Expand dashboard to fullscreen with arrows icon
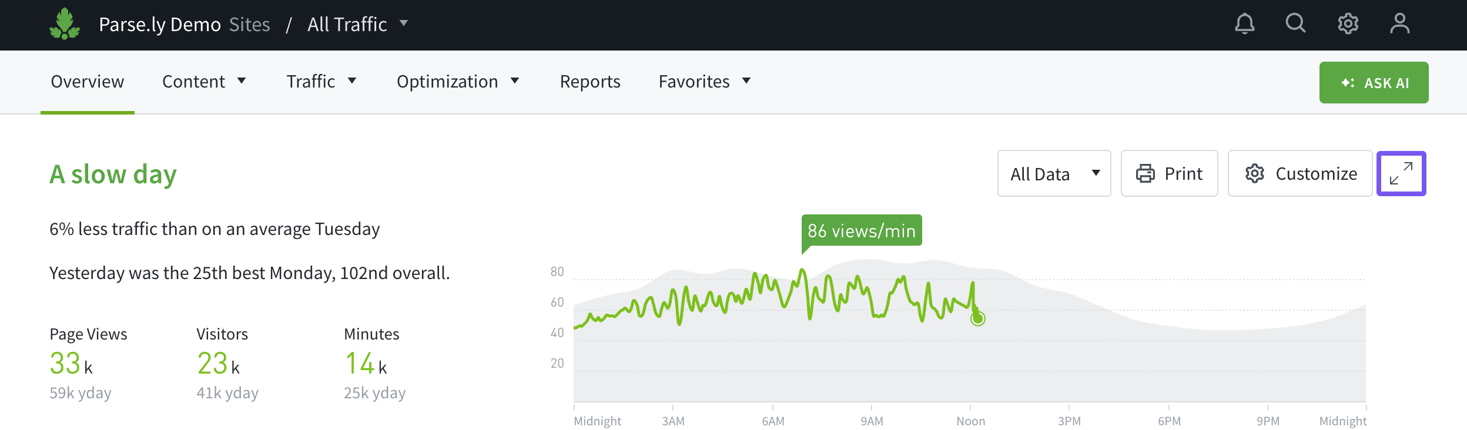The image size is (1467, 430). pyautogui.click(x=1401, y=174)
